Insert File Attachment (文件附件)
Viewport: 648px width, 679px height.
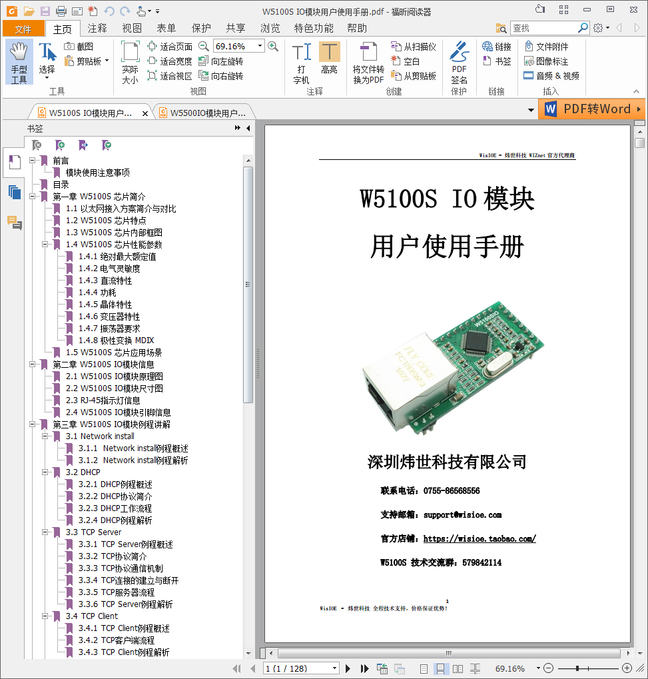546,47
